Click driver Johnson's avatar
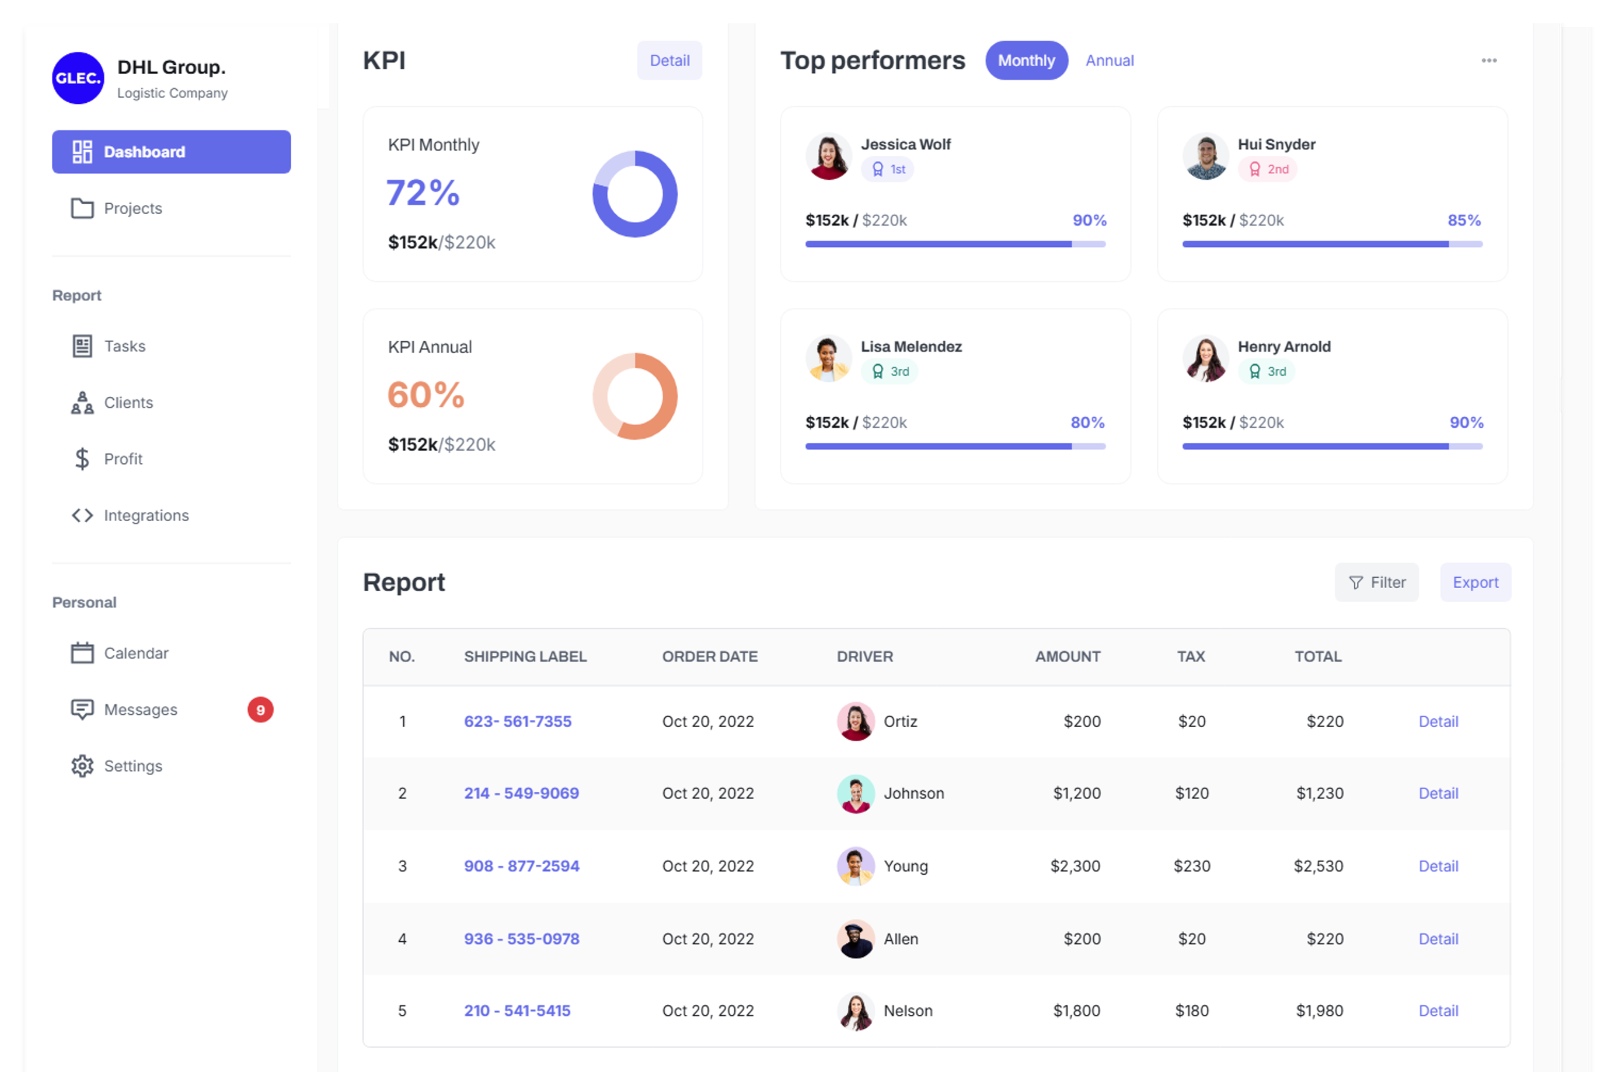Screen dimensions: 1615x1072 pyautogui.click(x=856, y=794)
